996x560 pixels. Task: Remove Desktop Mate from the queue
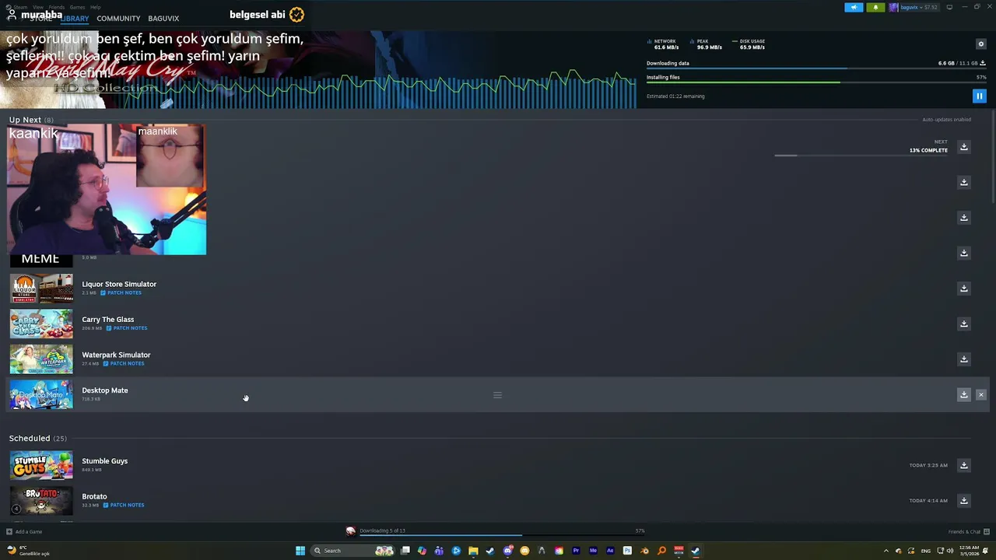980,394
